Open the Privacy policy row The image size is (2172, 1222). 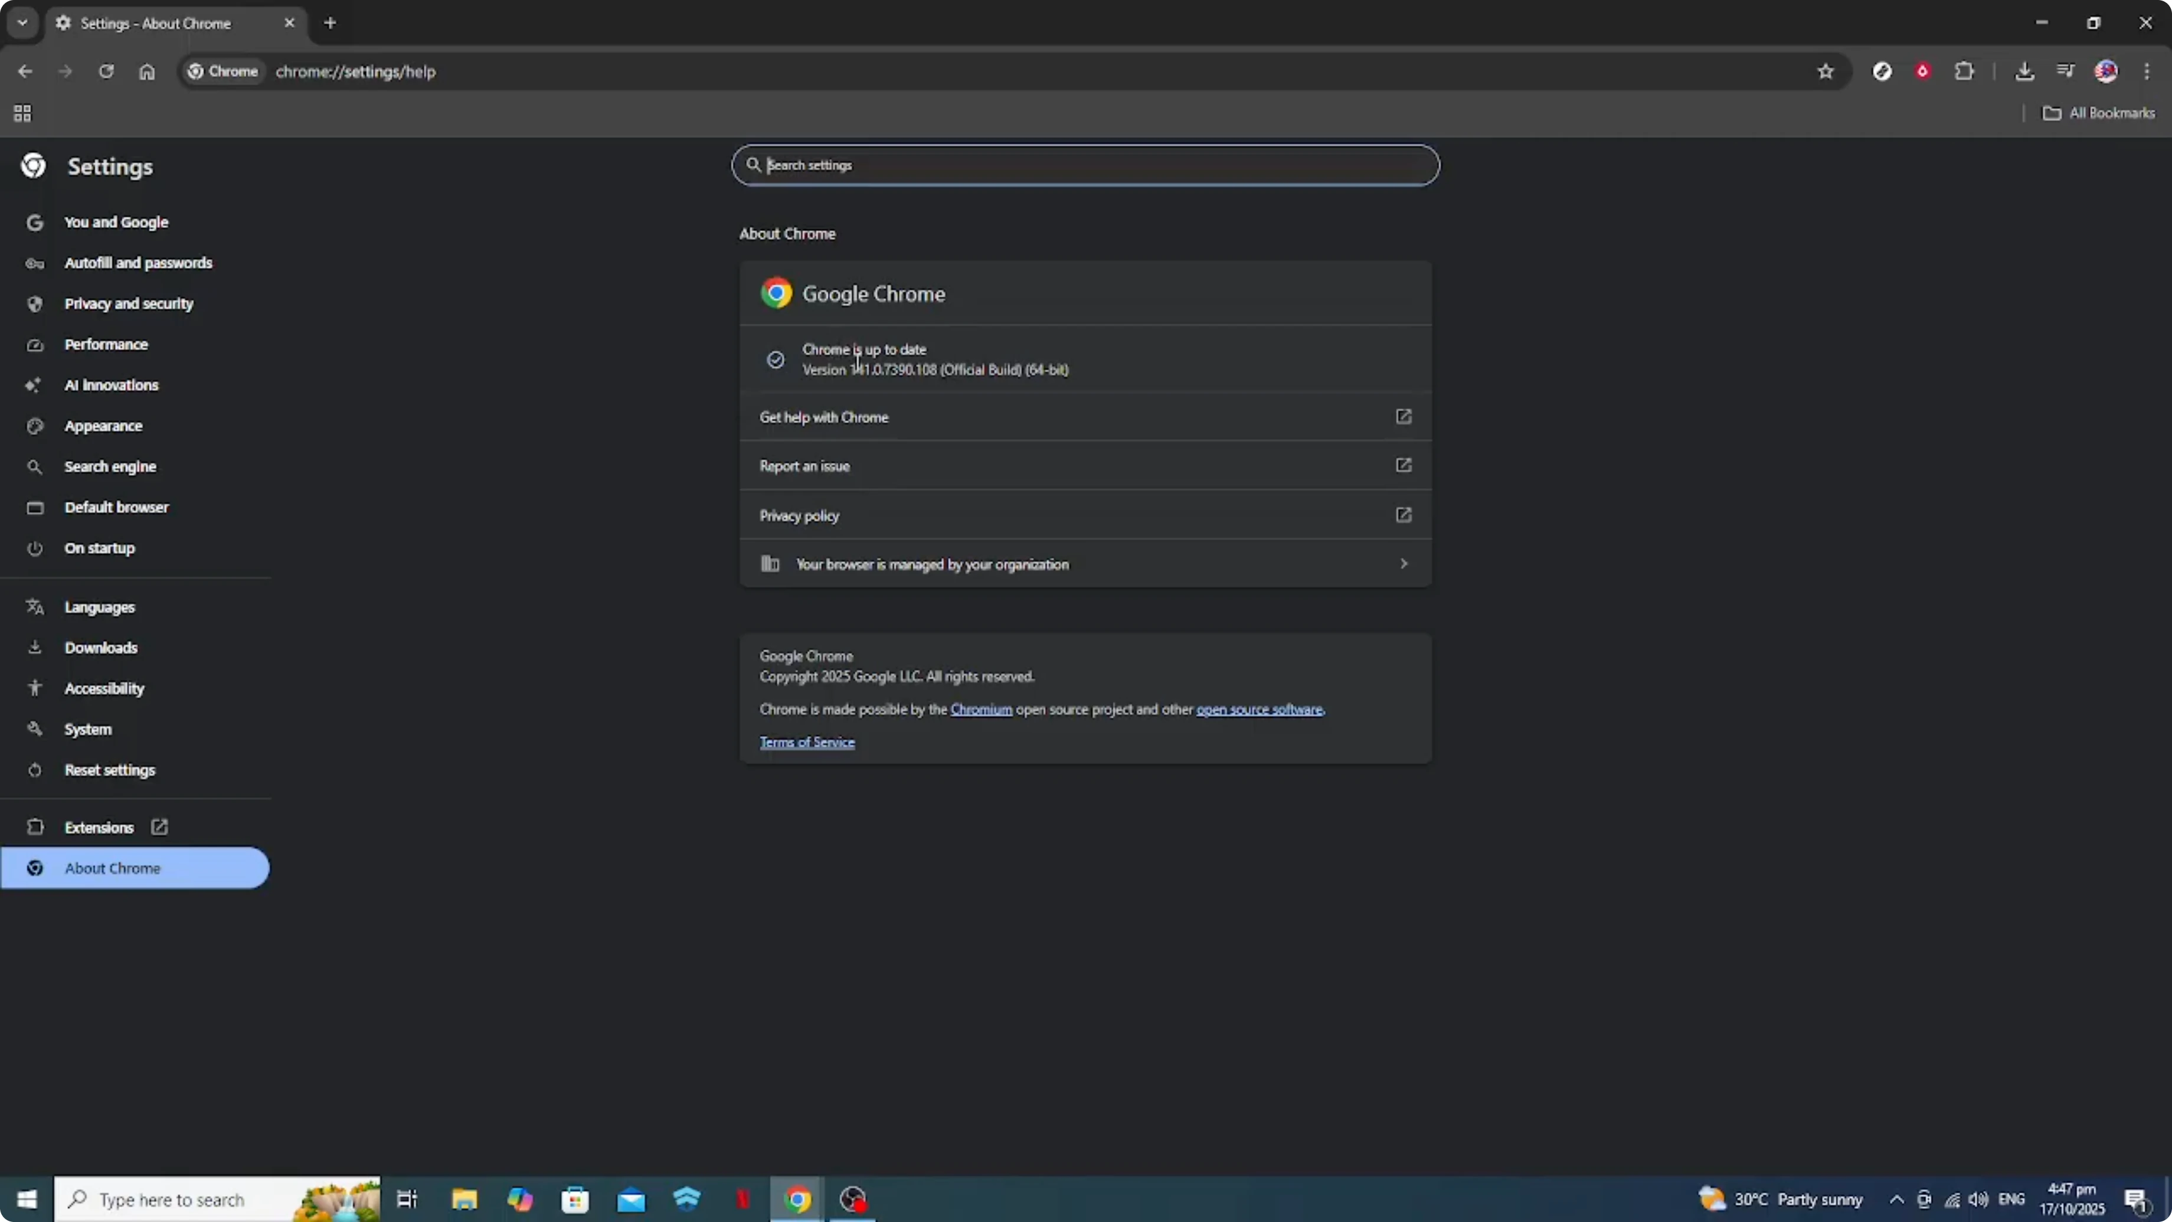click(x=1085, y=515)
